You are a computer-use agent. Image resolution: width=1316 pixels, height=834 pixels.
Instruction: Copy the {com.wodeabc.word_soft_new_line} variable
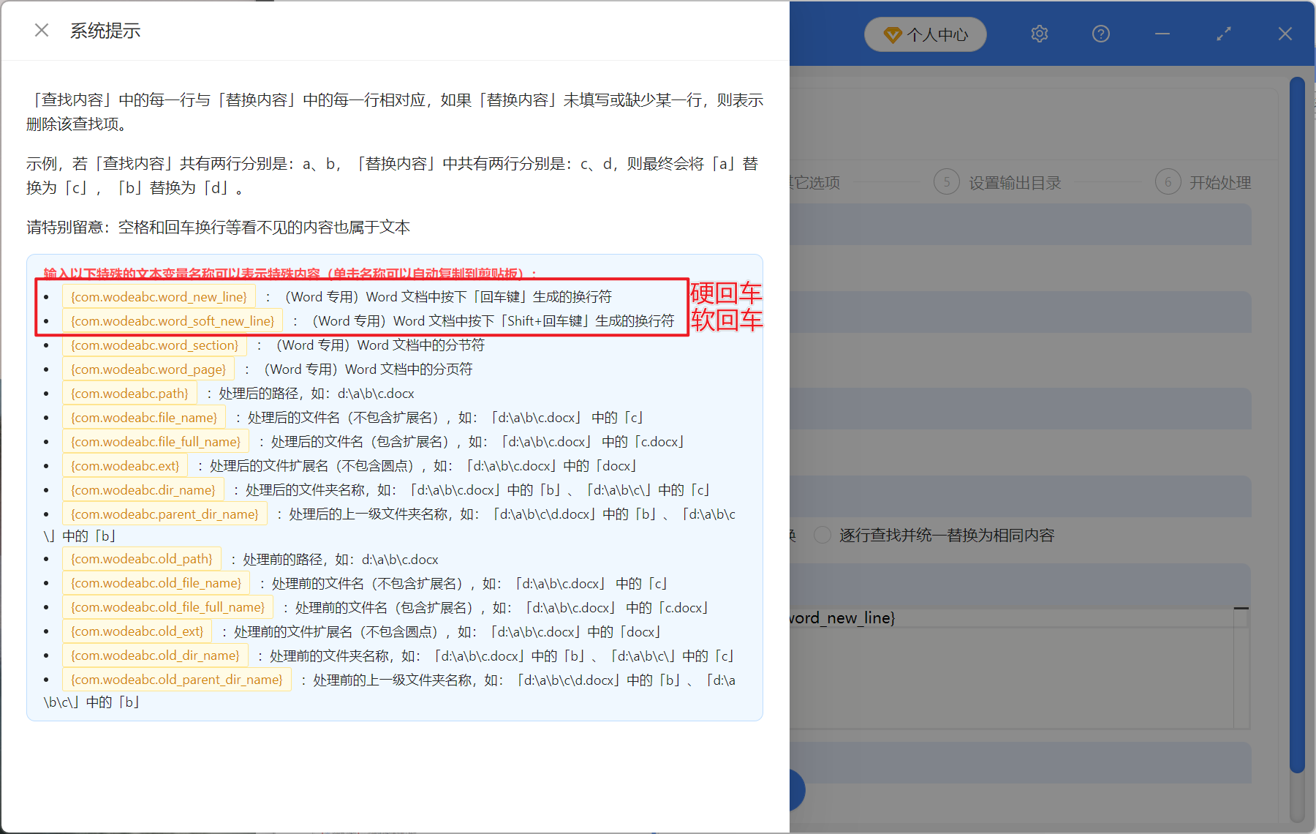172,320
